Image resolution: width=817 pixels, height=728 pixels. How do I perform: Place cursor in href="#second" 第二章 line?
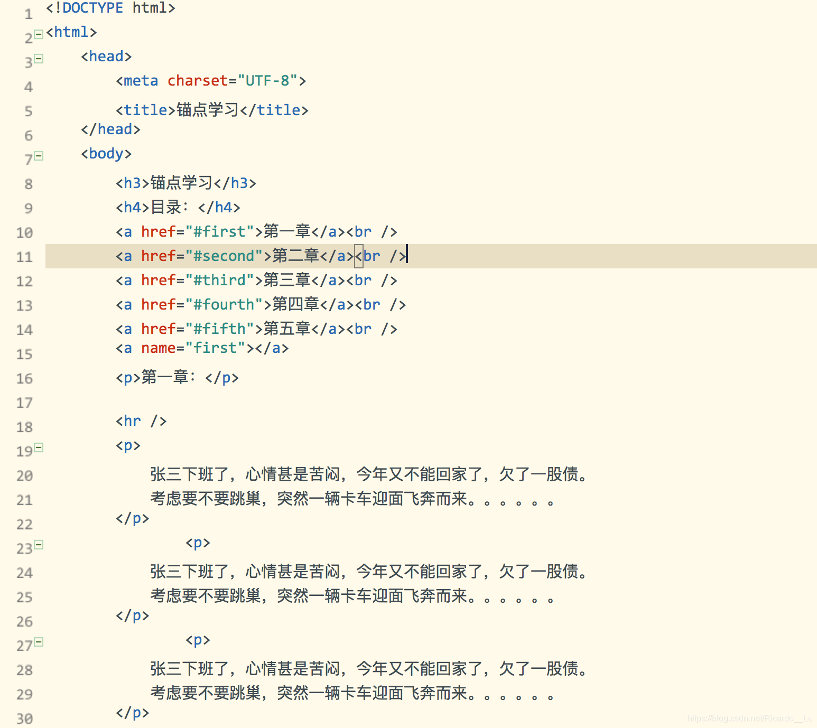click(261, 256)
